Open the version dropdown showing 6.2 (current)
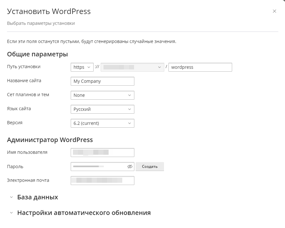Screen dimensions: 285x228 click(102, 123)
